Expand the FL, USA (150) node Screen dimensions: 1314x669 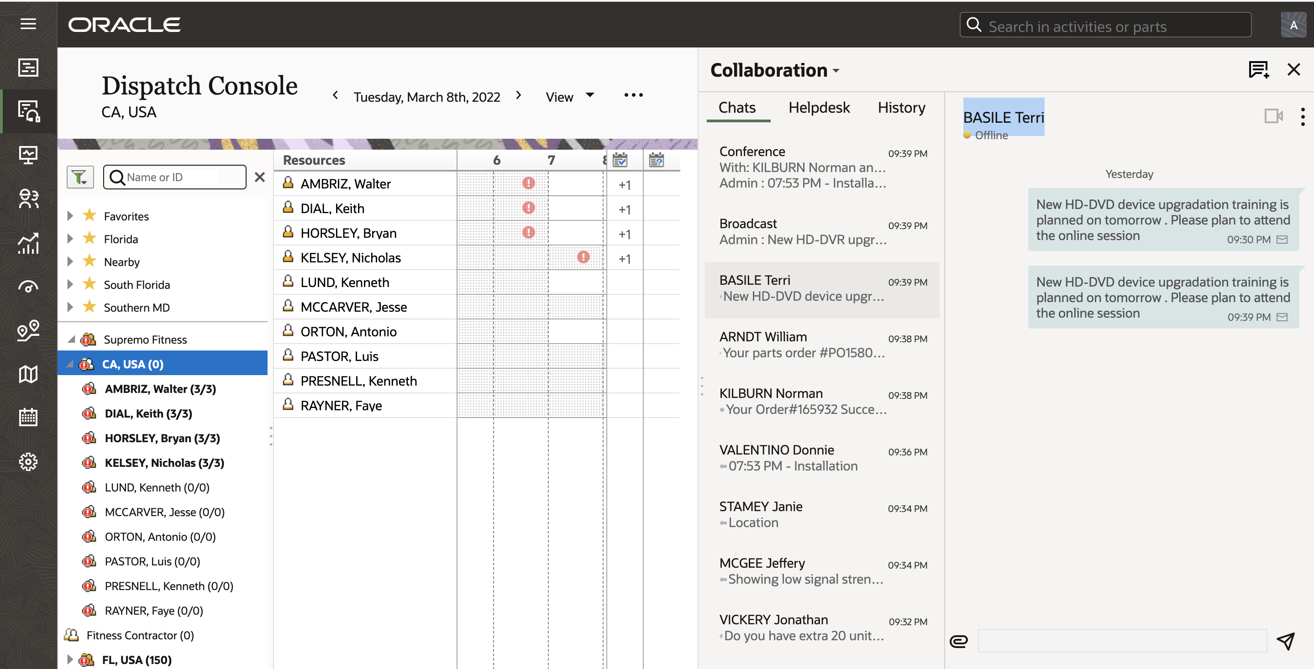click(70, 659)
